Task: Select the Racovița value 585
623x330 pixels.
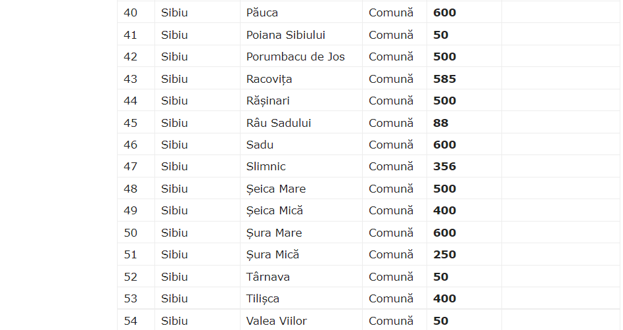Action: point(444,79)
